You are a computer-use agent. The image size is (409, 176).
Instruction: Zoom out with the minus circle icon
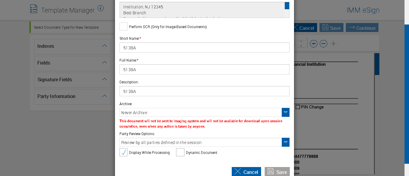pyautogui.click(x=323, y=44)
